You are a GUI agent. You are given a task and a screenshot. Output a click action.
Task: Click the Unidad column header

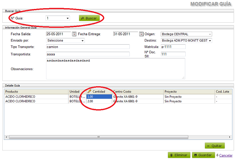pyautogui.click(x=77, y=92)
